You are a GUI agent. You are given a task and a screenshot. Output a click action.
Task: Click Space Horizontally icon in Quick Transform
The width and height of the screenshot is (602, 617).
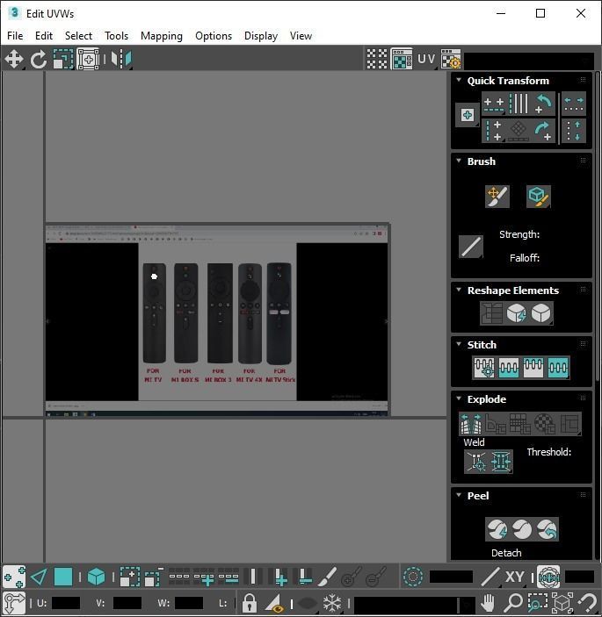pos(574,104)
